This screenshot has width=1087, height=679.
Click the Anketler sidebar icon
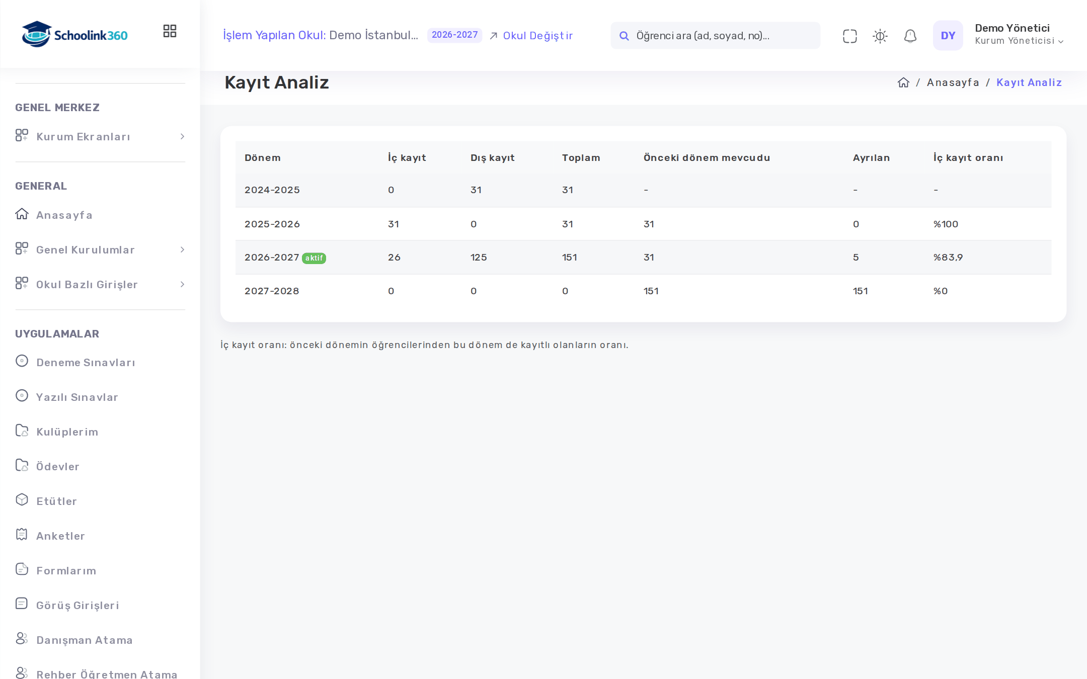tap(22, 534)
